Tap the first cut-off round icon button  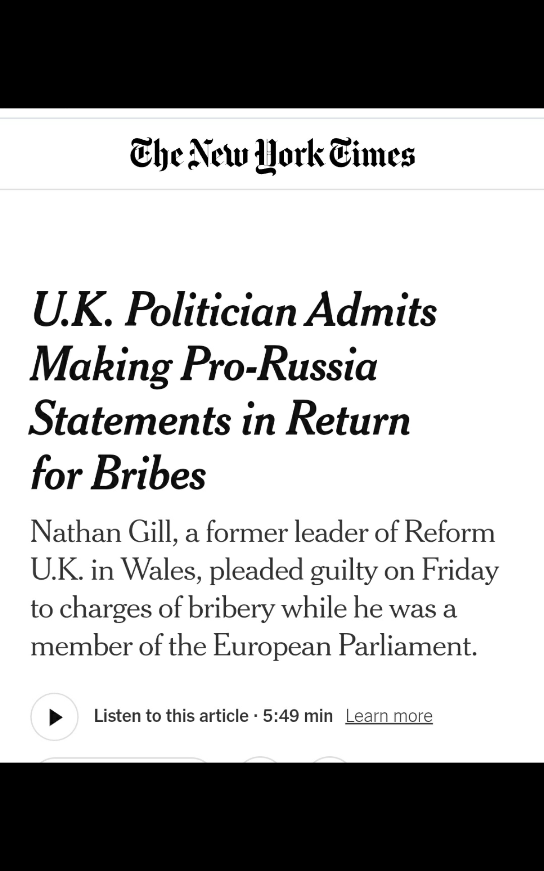coord(261,759)
